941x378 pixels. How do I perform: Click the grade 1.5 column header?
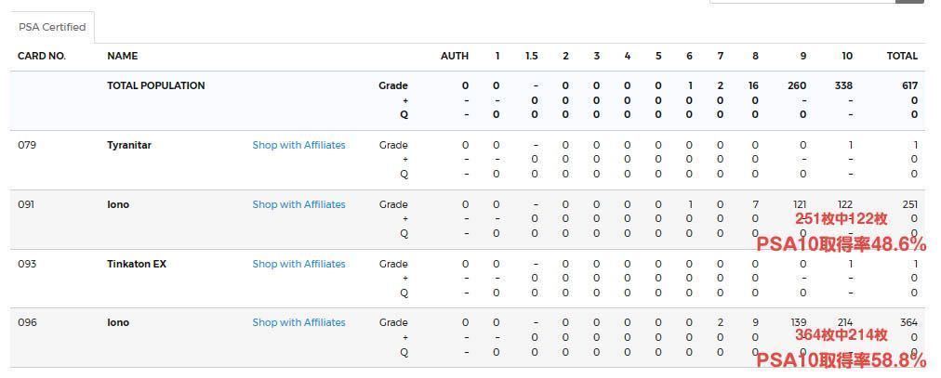(531, 56)
